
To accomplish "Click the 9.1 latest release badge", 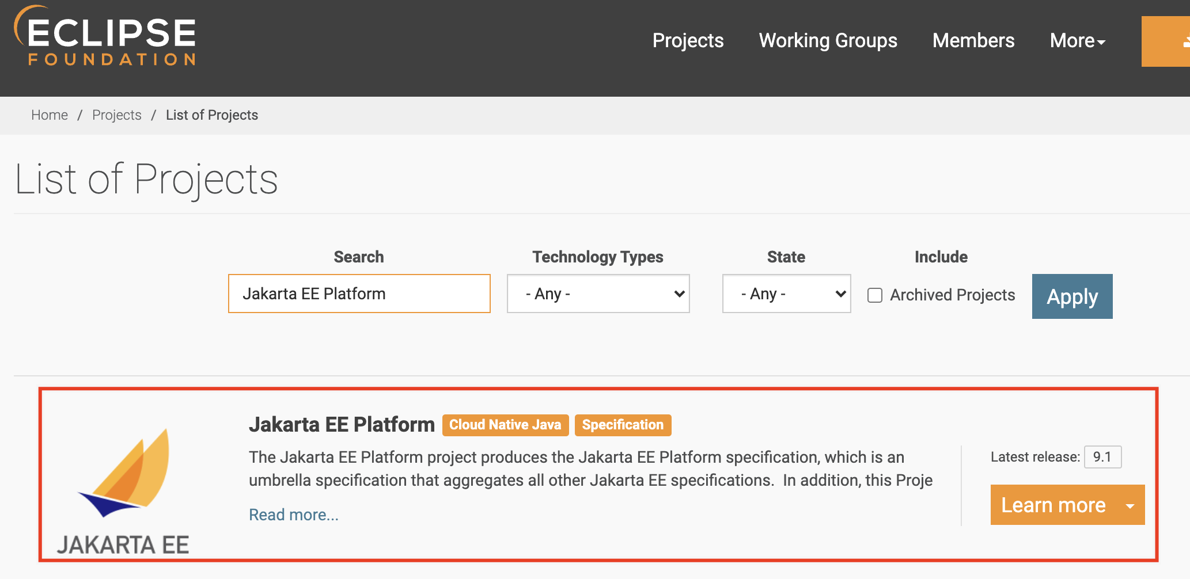I will 1102,457.
